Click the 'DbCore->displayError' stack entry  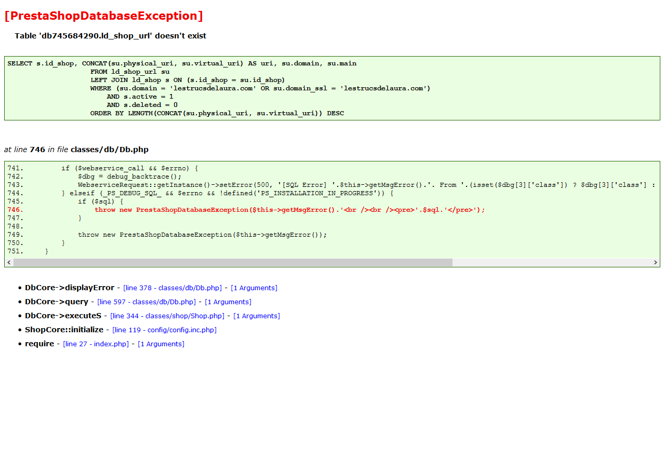(x=70, y=288)
